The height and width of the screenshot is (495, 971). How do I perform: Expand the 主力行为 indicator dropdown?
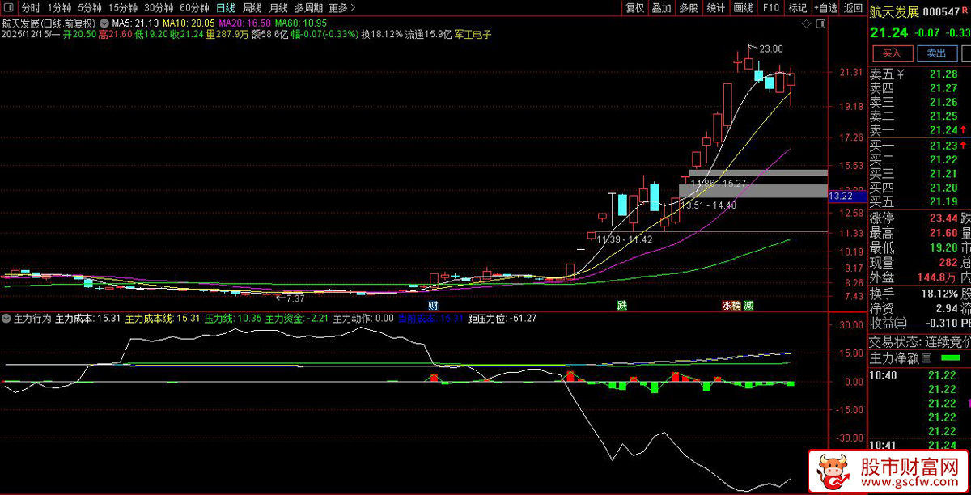(7, 319)
